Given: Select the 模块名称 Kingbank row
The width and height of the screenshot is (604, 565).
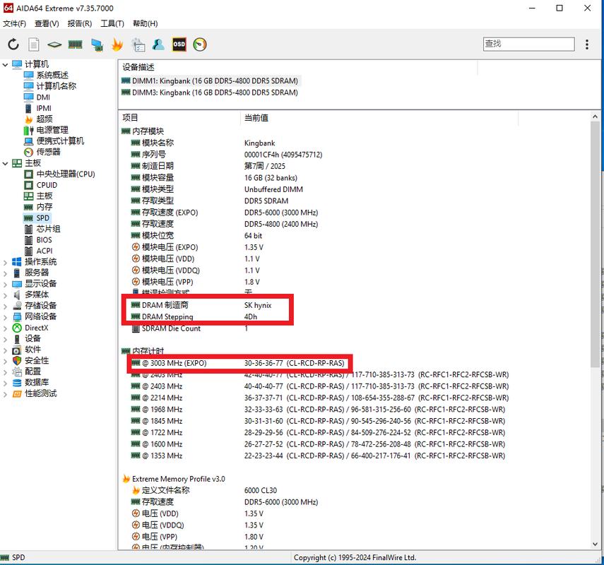Looking at the screenshot, I should click(203, 143).
